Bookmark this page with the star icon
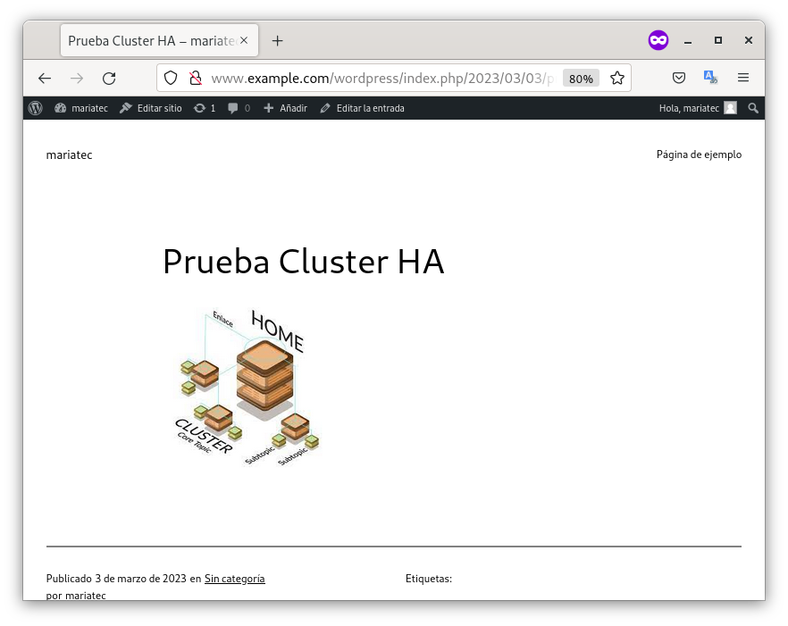The width and height of the screenshot is (788, 626). tap(616, 79)
